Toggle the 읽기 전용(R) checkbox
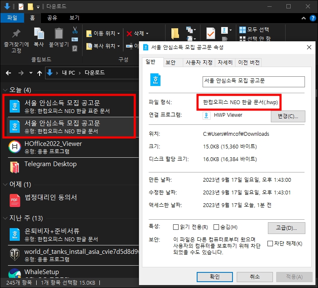 pyautogui.click(x=176, y=227)
